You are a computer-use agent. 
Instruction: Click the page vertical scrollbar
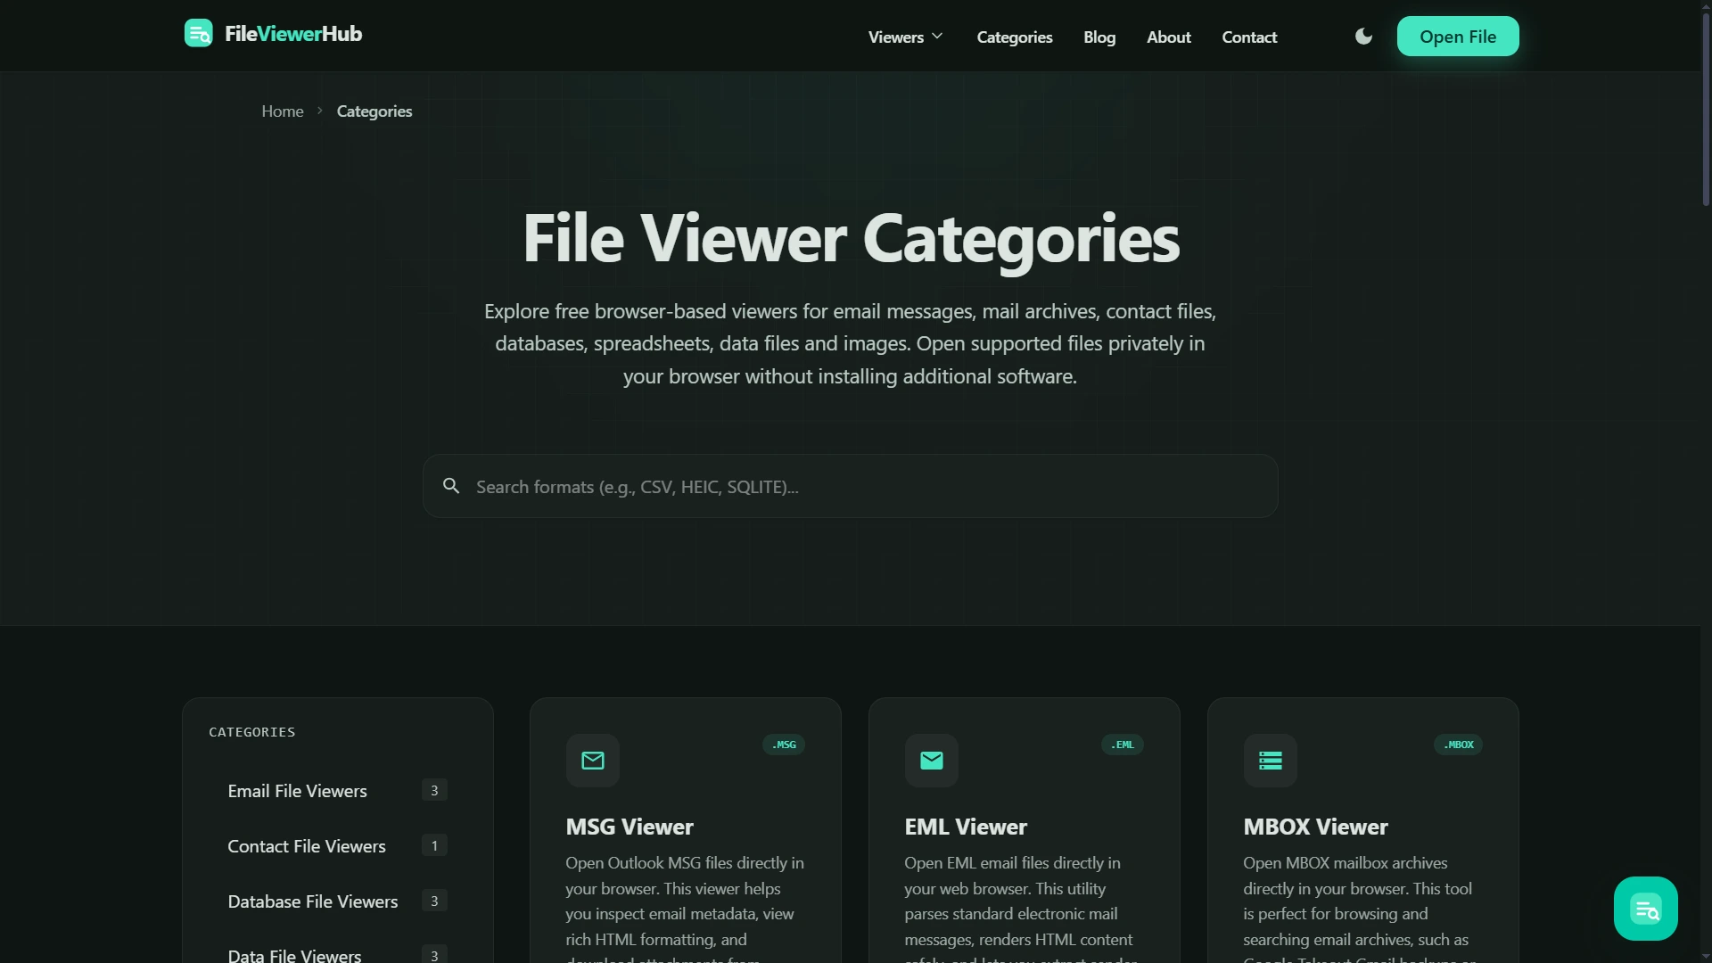point(1706,111)
